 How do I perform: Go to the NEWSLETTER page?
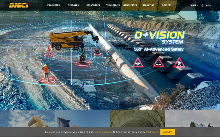point(130,5)
